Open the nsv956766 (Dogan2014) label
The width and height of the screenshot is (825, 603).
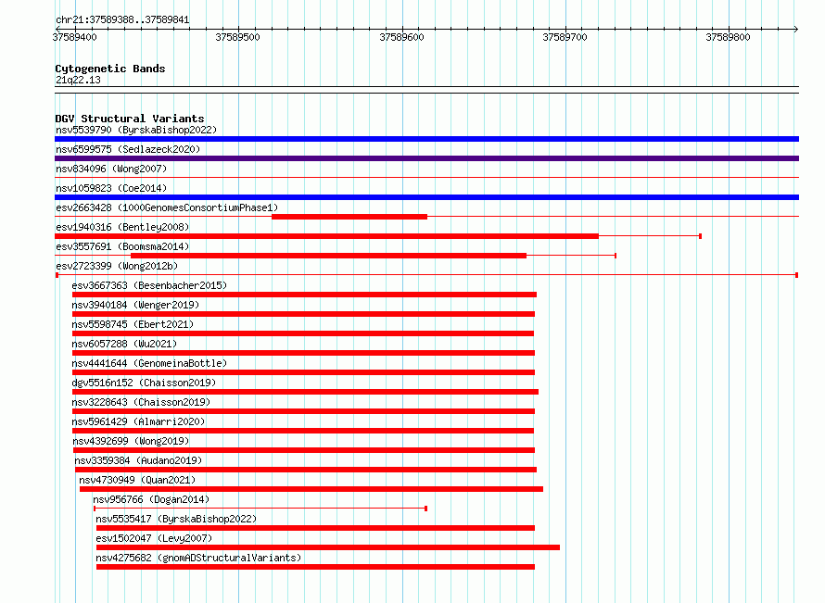click(151, 499)
